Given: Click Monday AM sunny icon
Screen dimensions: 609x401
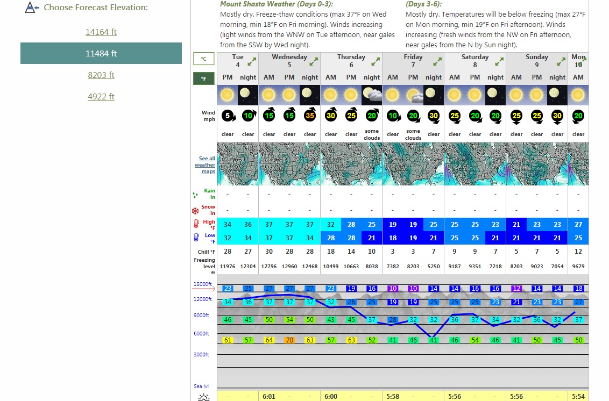Looking at the screenshot, I should [x=578, y=95].
